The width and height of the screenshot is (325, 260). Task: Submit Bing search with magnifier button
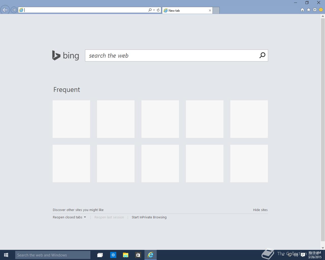click(262, 55)
